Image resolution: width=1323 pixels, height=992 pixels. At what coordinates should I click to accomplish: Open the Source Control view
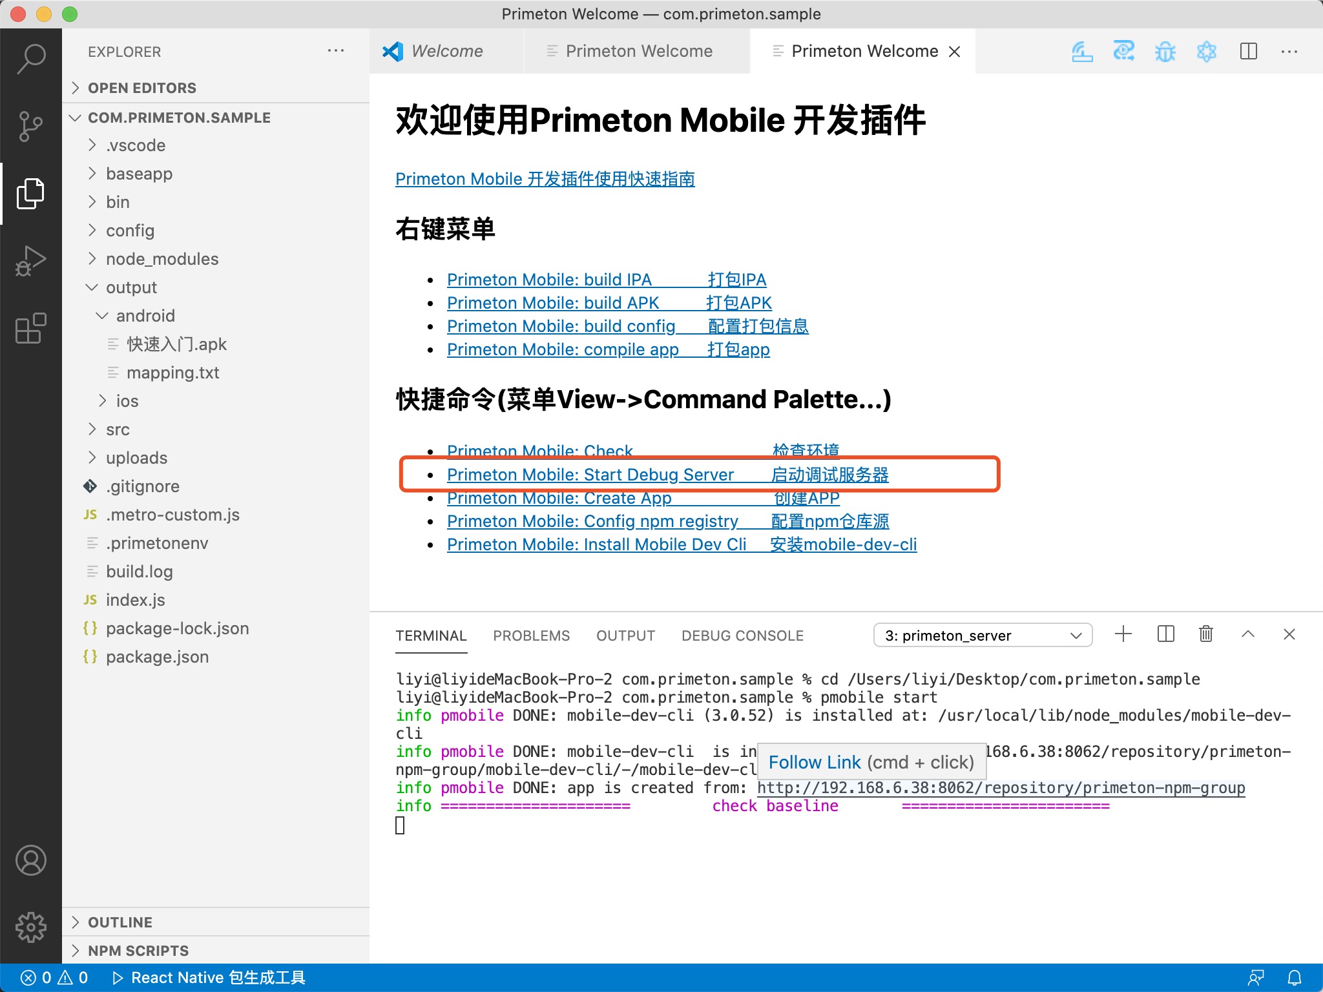point(30,126)
